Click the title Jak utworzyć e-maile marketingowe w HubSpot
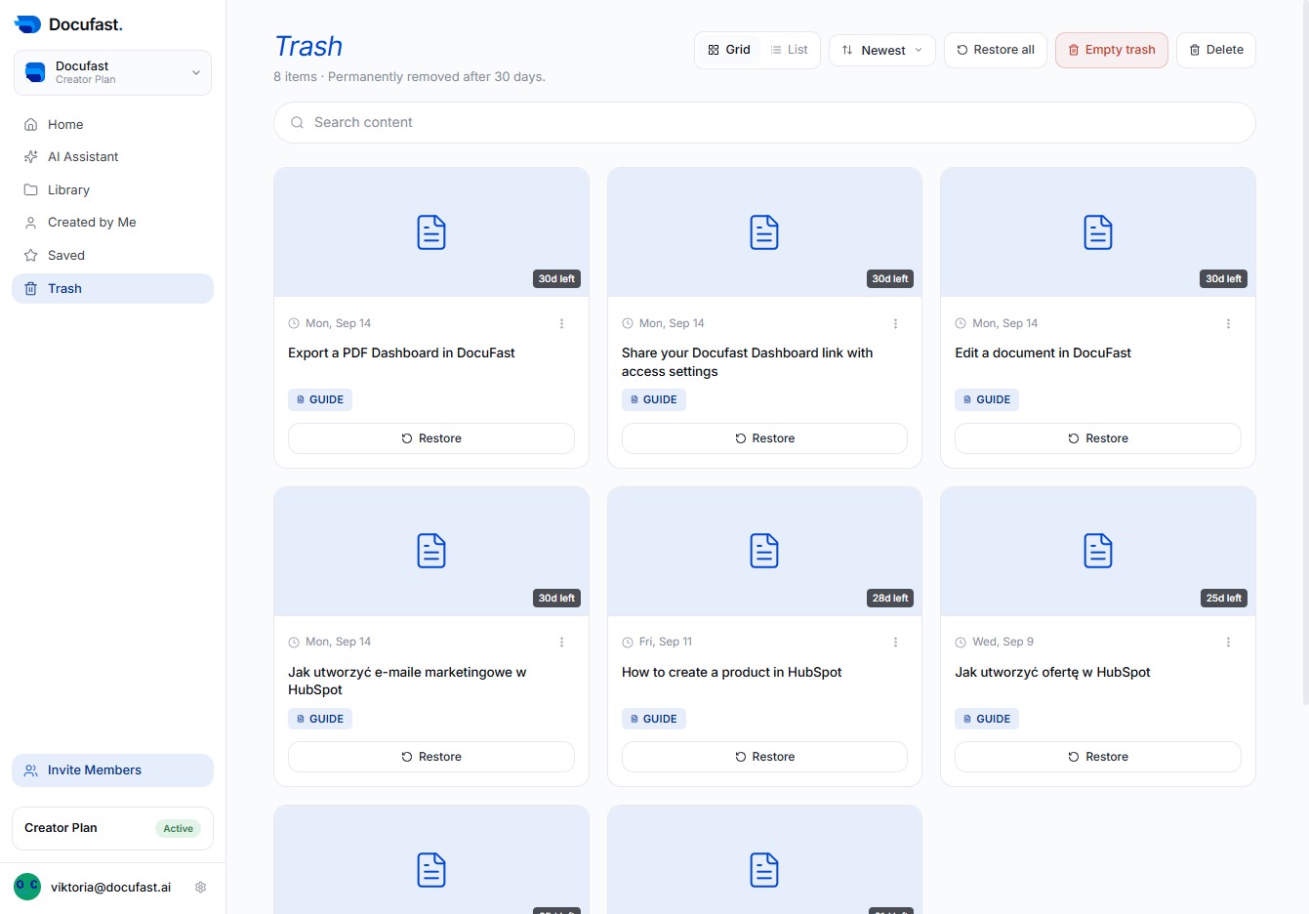 [407, 681]
